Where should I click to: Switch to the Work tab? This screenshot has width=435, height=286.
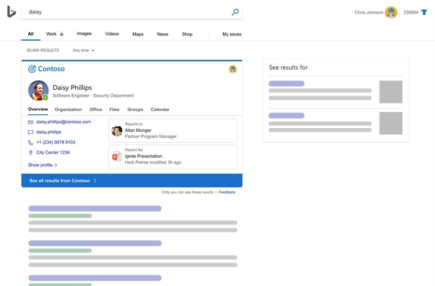[x=51, y=34]
